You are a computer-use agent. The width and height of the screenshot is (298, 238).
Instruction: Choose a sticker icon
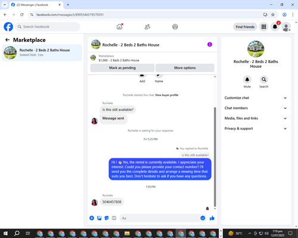click(x=107, y=218)
